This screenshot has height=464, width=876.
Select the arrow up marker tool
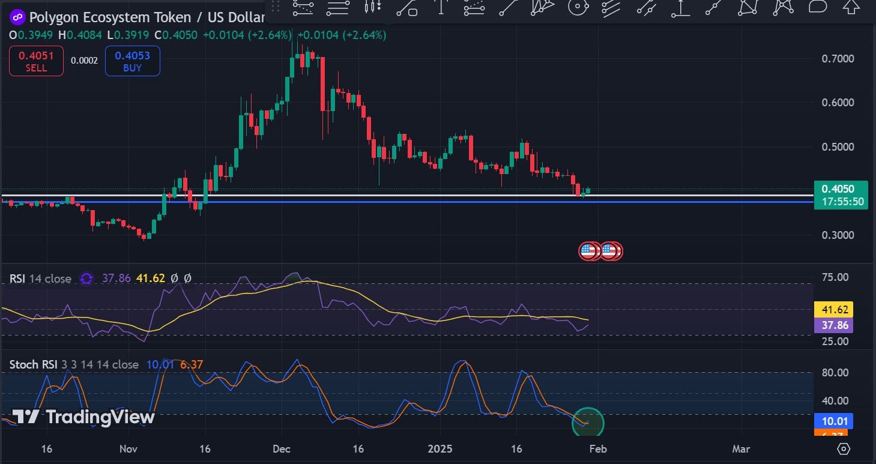pyautogui.click(x=851, y=7)
